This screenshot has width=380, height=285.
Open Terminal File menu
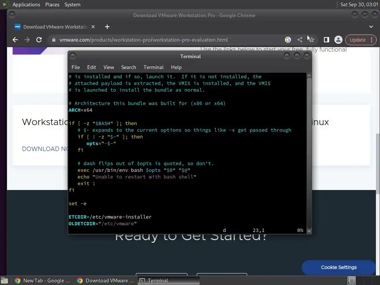coord(76,68)
